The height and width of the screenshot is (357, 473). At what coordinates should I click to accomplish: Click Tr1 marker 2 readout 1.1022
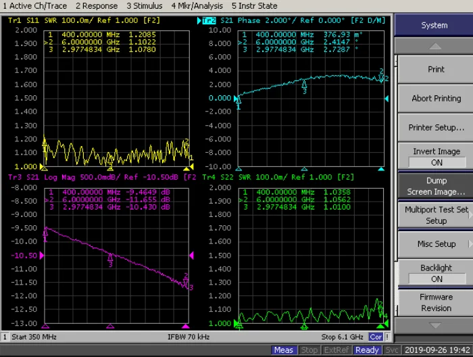click(x=142, y=42)
